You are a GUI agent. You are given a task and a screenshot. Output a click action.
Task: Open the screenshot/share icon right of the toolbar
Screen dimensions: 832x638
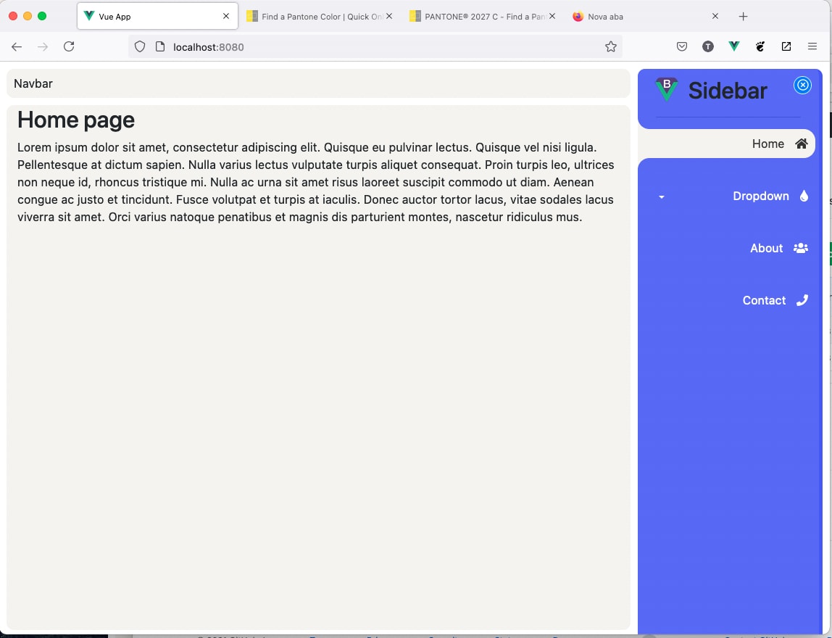coord(786,46)
